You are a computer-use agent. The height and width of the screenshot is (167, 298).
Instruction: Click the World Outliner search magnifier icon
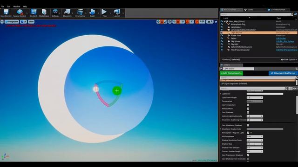[x=292, y=14]
